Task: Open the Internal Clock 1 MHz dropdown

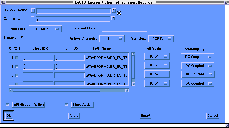Action: point(45,29)
